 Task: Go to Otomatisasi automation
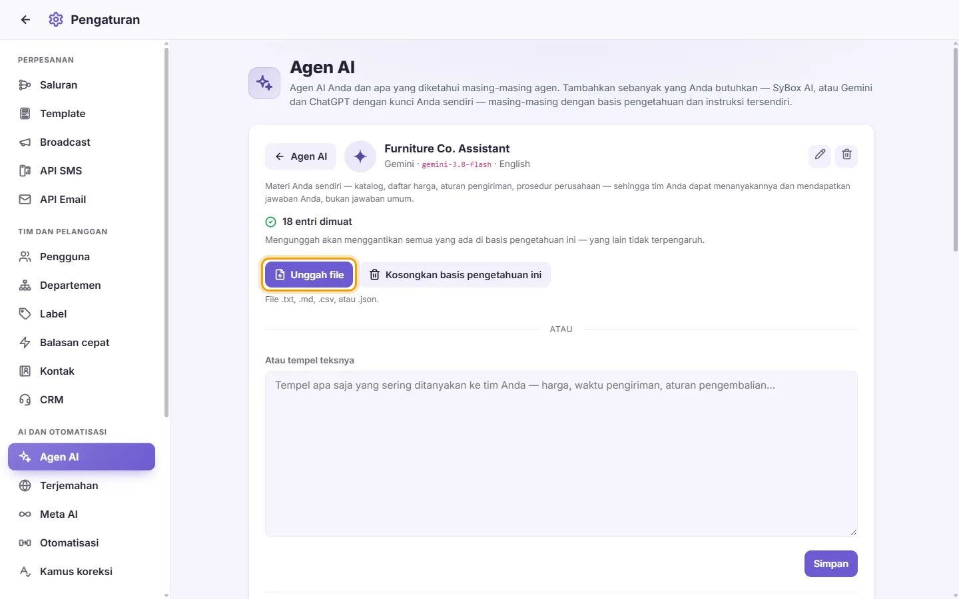pos(81,543)
